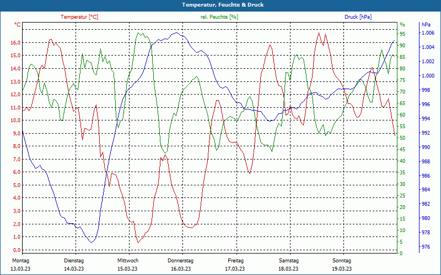Click the 'Dienstag' day label
Image resolution: width=441 pixels, height=275 pixels.
pyautogui.click(x=74, y=261)
